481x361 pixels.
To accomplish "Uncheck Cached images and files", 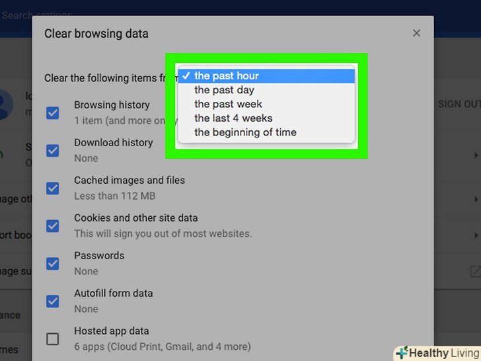I will pos(53,188).
